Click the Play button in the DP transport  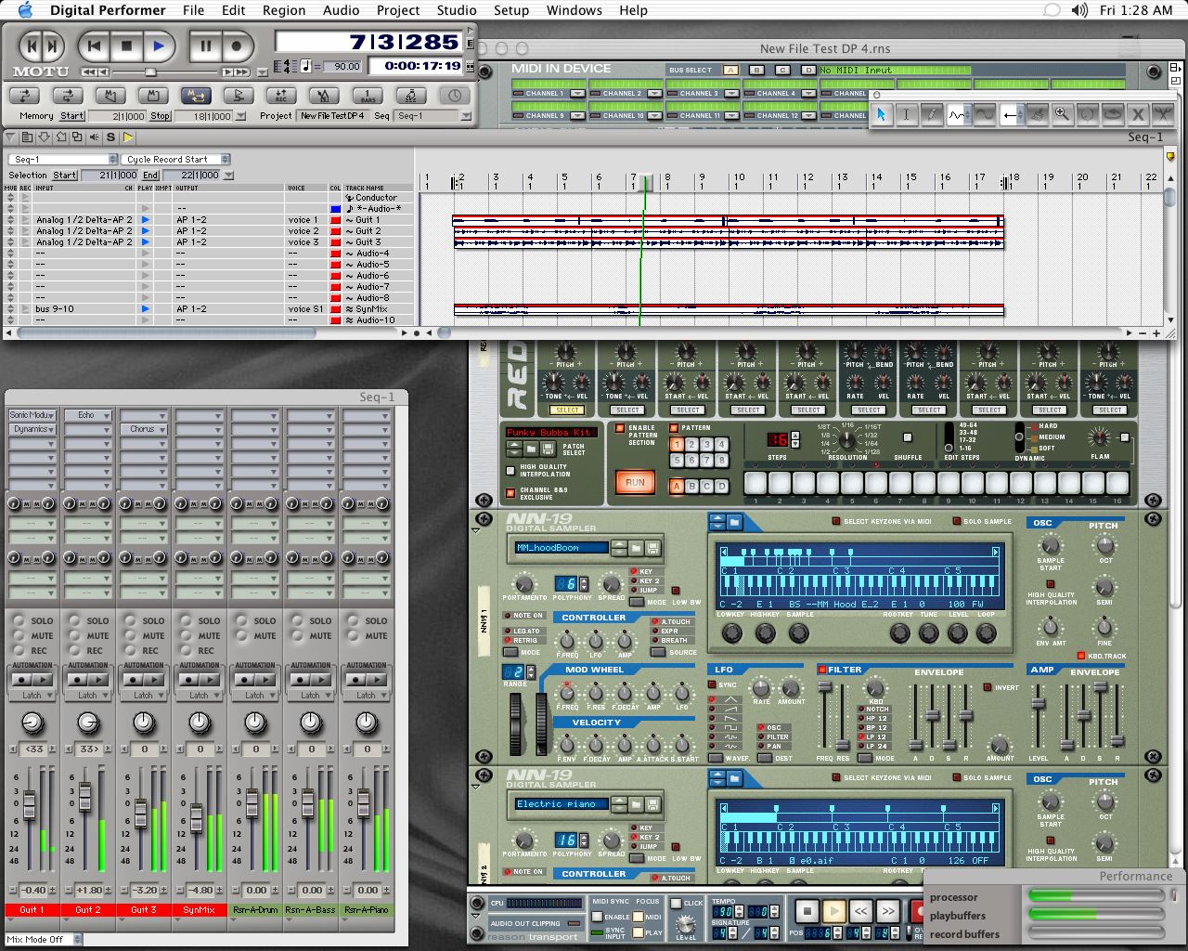click(x=159, y=45)
